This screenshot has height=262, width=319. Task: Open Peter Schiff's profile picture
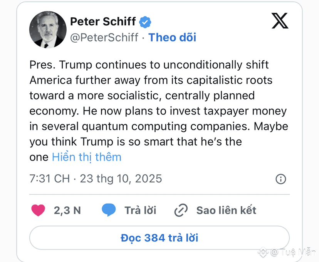point(48,30)
